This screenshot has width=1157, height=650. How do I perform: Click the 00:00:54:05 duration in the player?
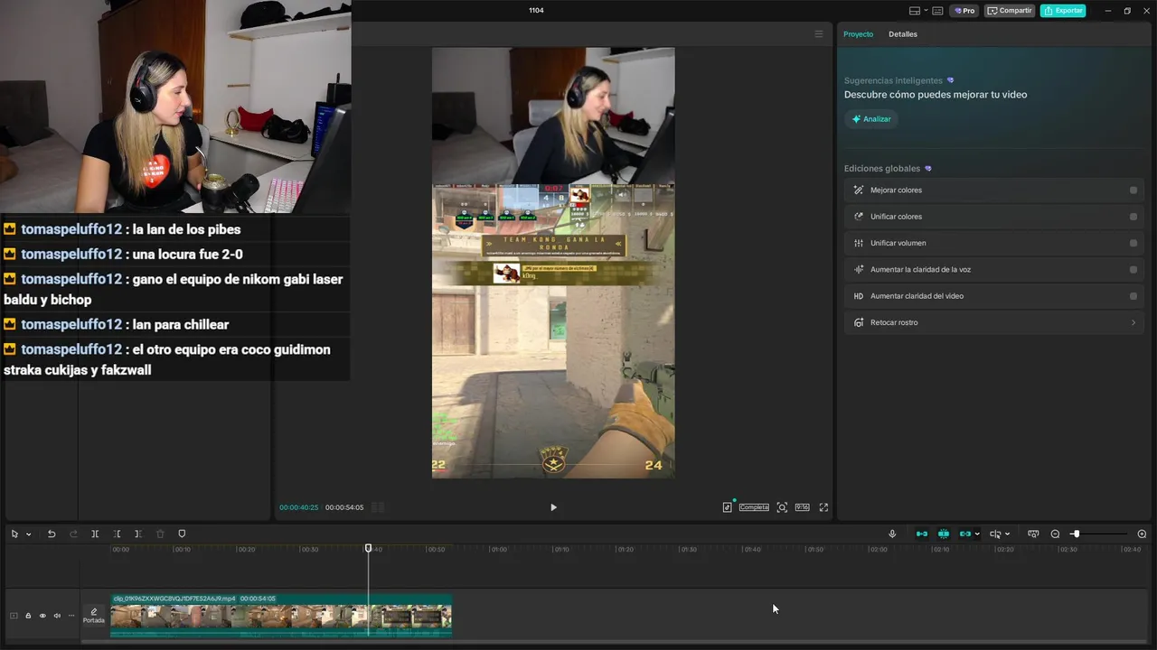344,507
